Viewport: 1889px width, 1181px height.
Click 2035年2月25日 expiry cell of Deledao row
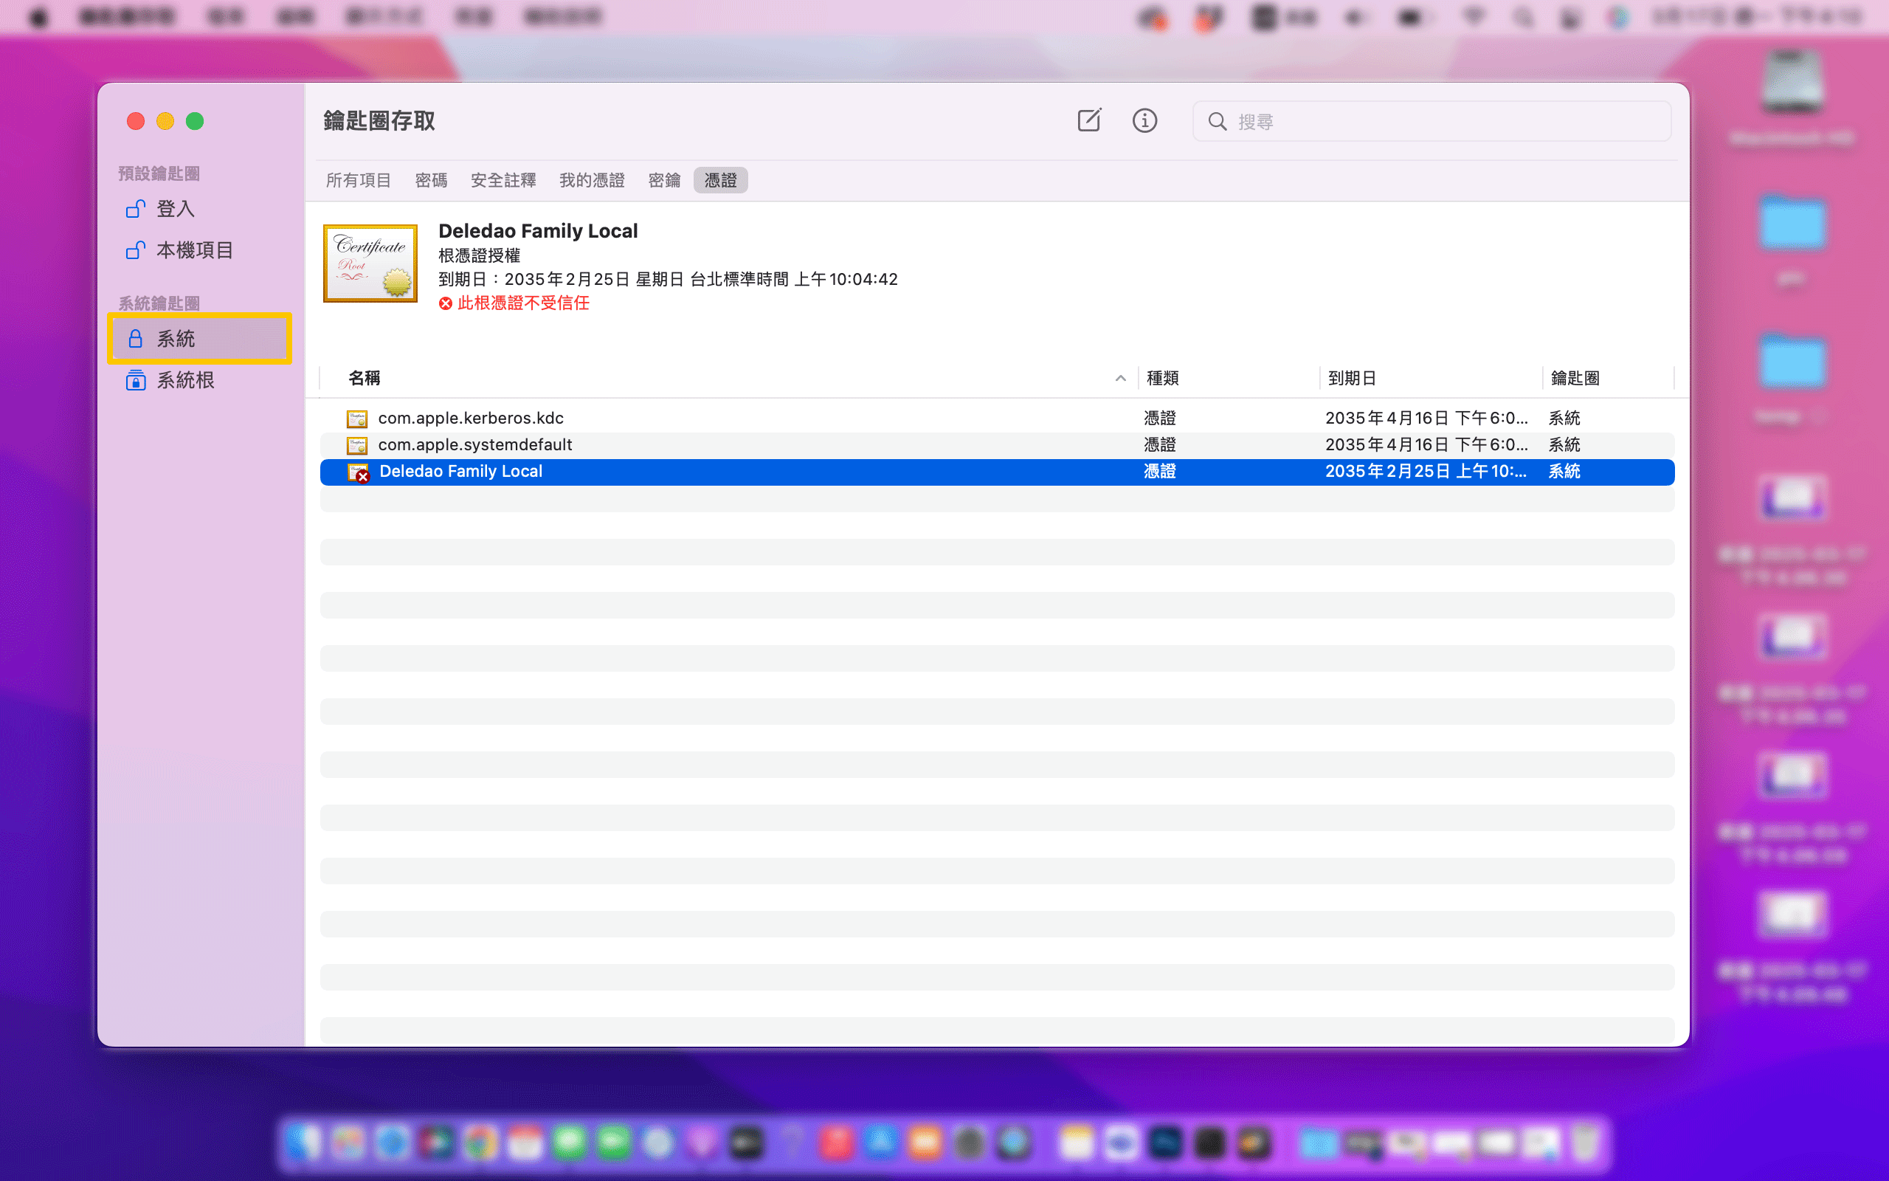click(1426, 472)
